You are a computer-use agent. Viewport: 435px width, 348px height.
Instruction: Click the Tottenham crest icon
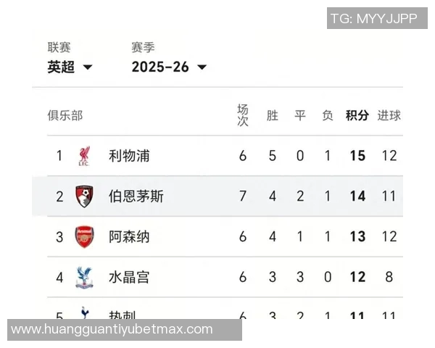coord(85,313)
